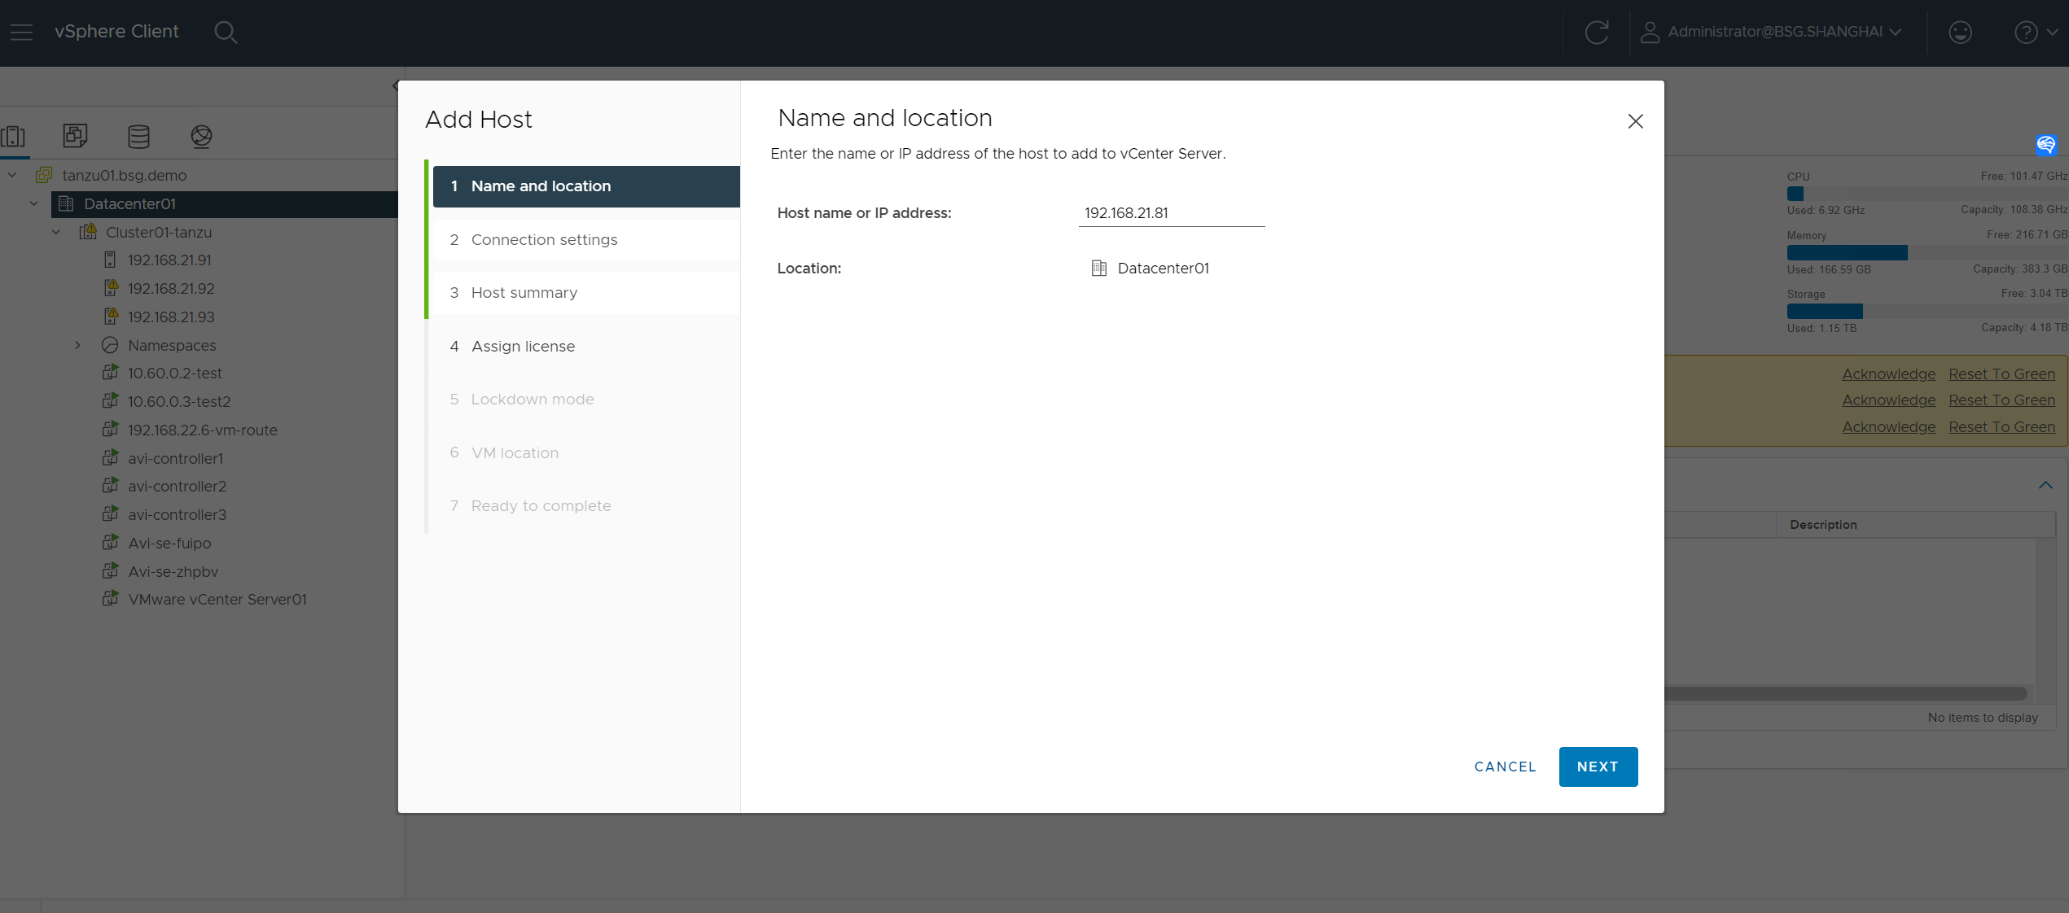Click the NEXT button
The image size is (2069, 913).
point(1597,767)
